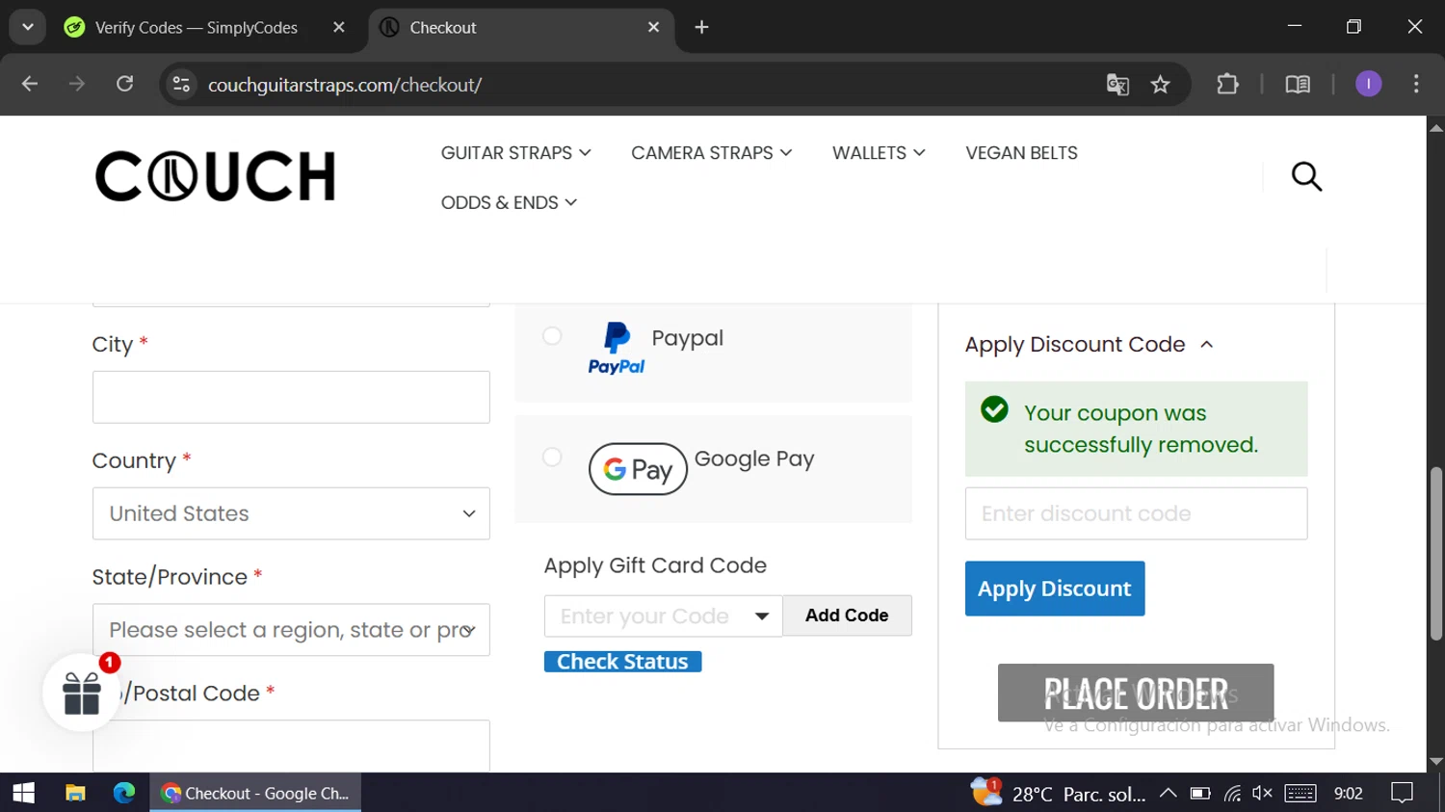
Task: Click the Check Status button
Action: click(622, 662)
